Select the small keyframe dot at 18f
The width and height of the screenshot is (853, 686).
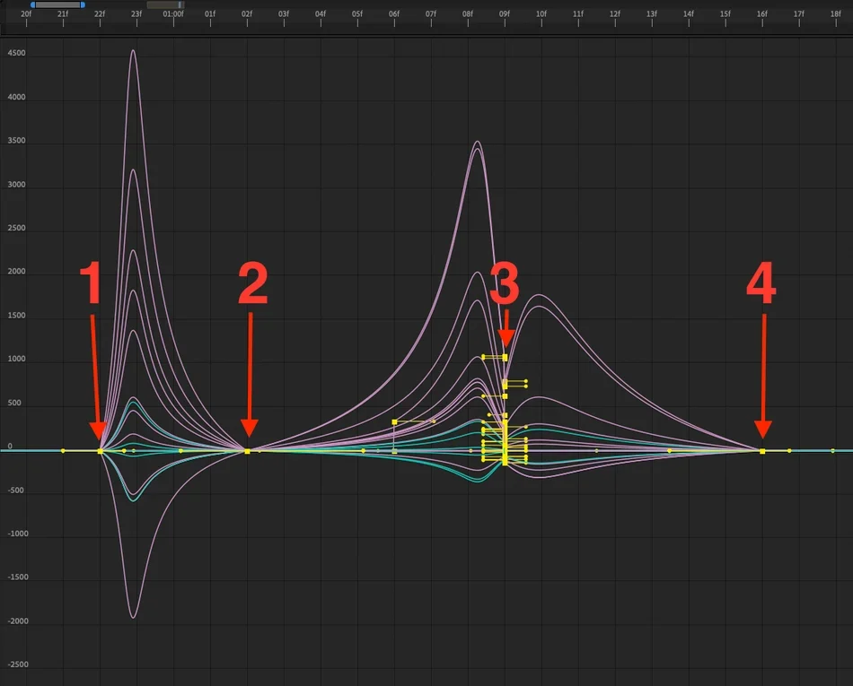pos(833,451)
